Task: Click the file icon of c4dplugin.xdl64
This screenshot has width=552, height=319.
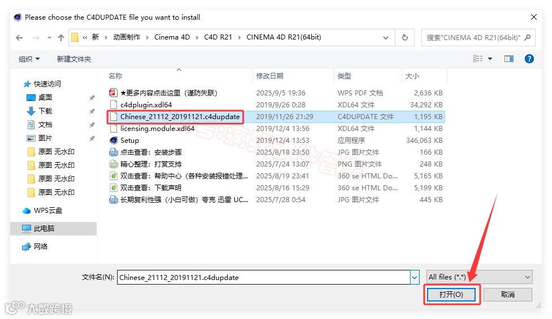Action: pyautogui.click(x=113, y=104)
